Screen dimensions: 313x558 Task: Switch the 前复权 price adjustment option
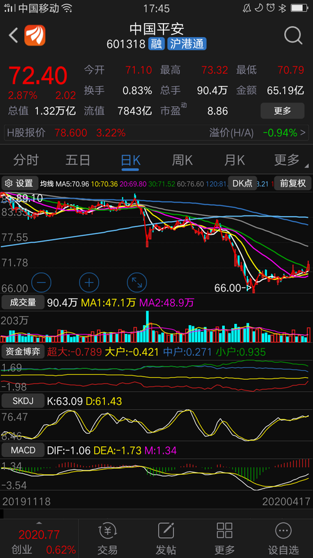tap(293, 183)
